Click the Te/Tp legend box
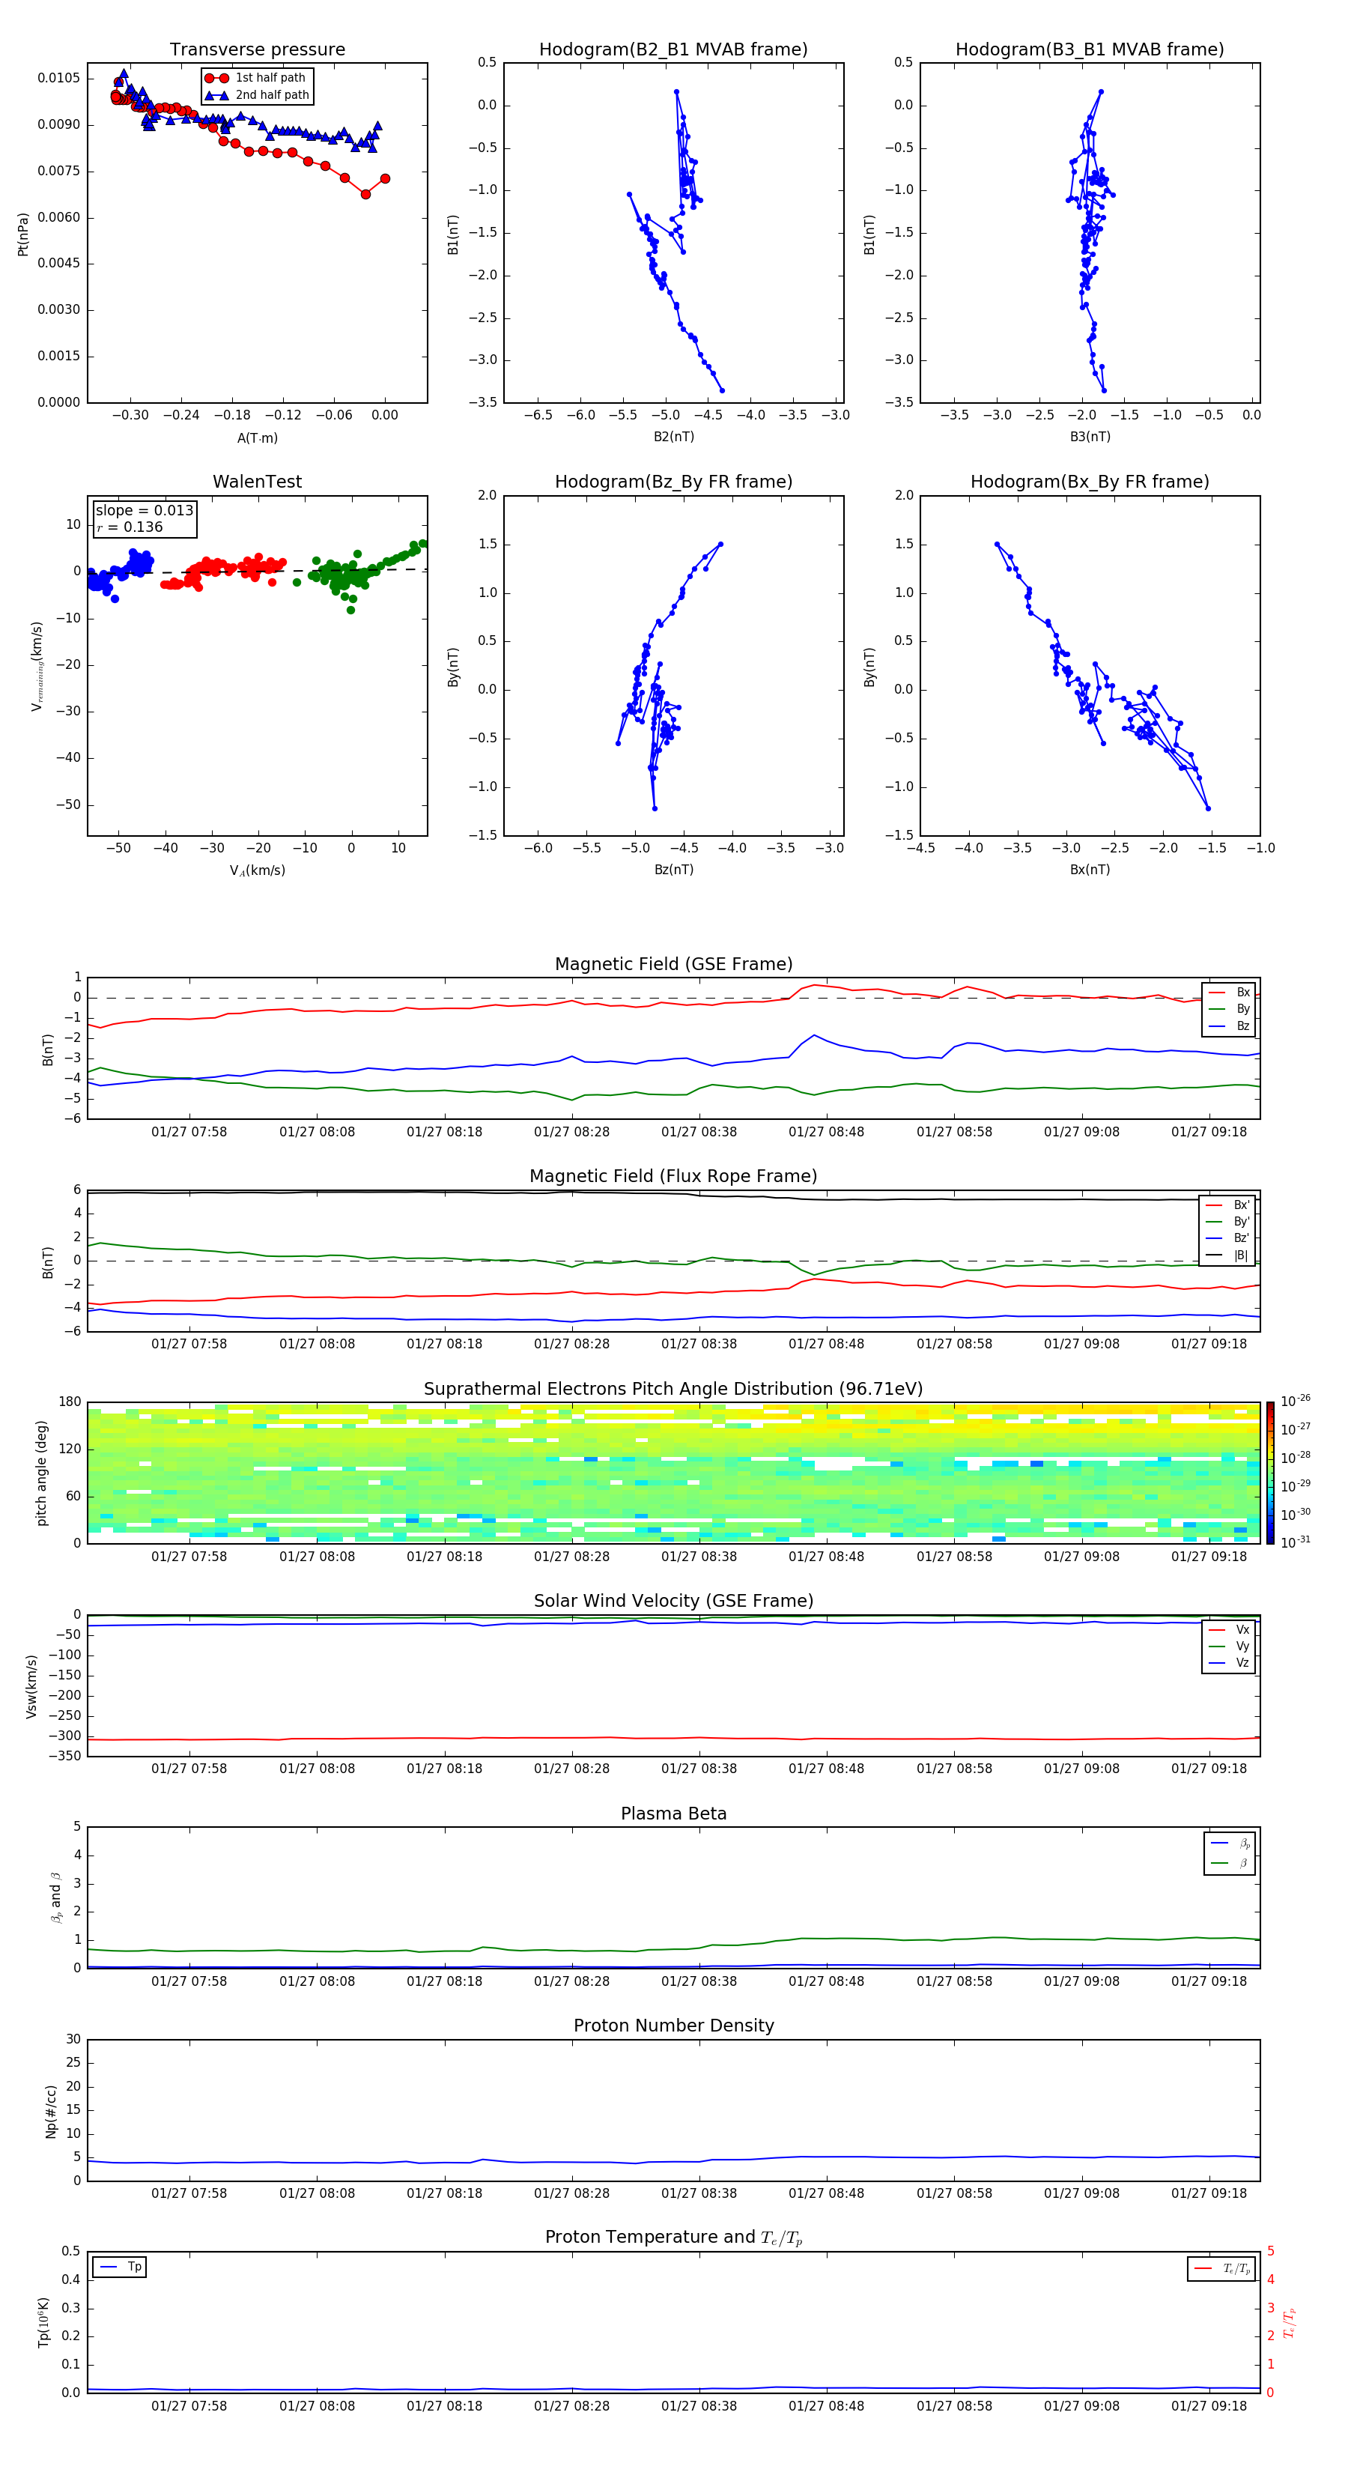The image size is (1348, 2472). (x=1221, y=2268)
